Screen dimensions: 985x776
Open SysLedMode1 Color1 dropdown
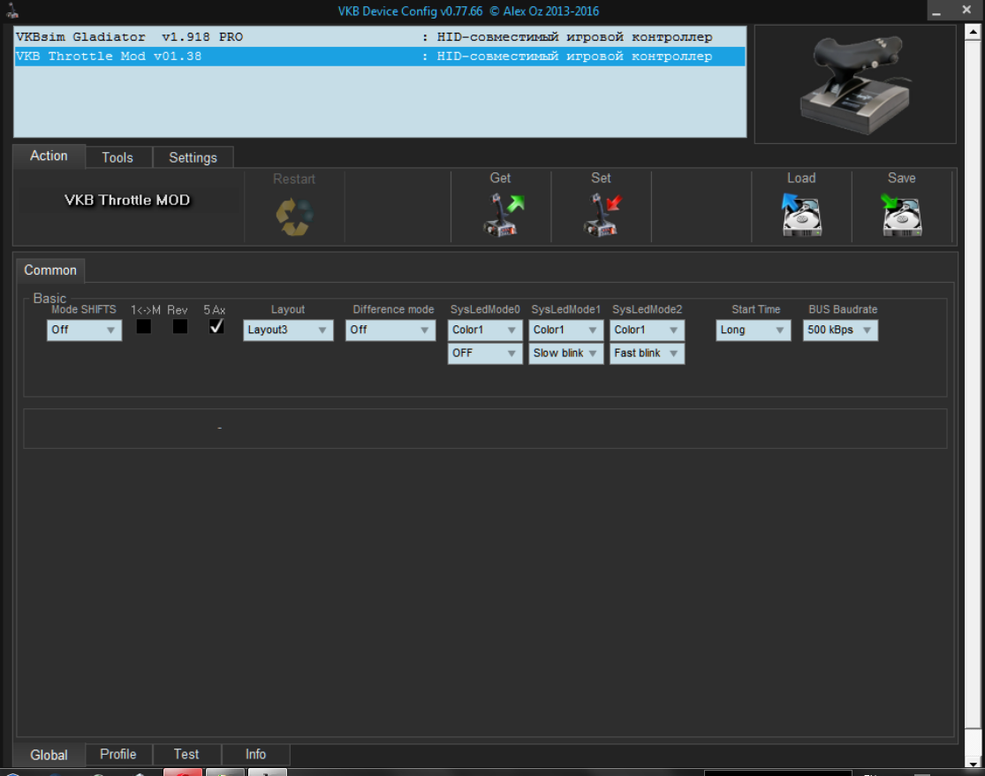pos(566,330)
